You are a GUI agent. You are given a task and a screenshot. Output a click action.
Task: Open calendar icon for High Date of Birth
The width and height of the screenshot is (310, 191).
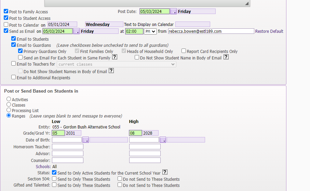163,140
